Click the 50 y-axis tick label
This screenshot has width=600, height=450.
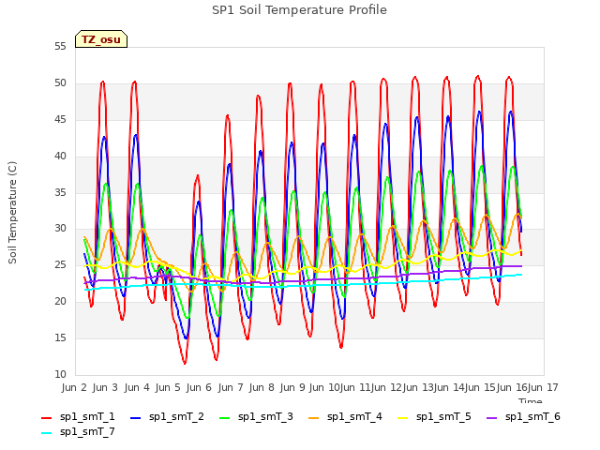(x=60, y=83)
